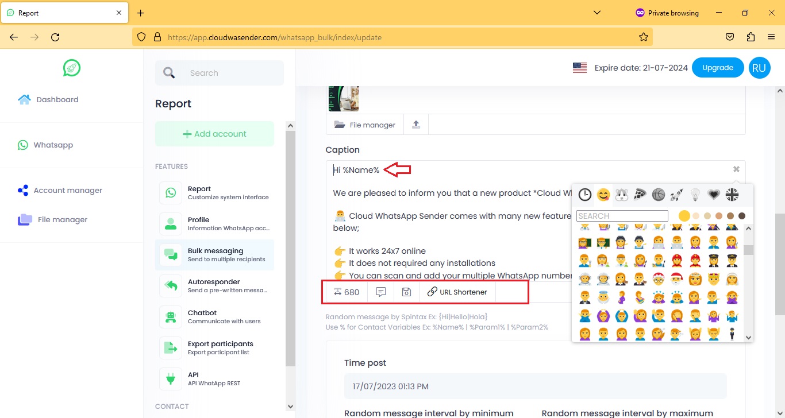This screenshot has height=418, width=785.
Task: Pick the Mrs. Claus emoji
Action: point(659,279)
